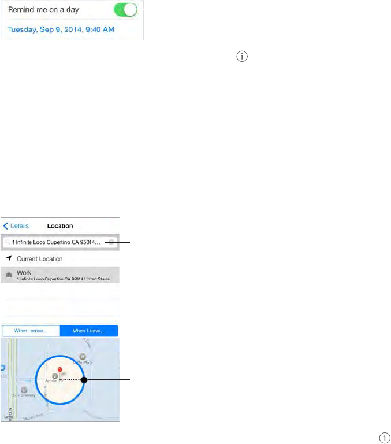The height and width of the screenshot is (444, 391).
Task: Open the Legal link on the map
Action: [8, 417]
